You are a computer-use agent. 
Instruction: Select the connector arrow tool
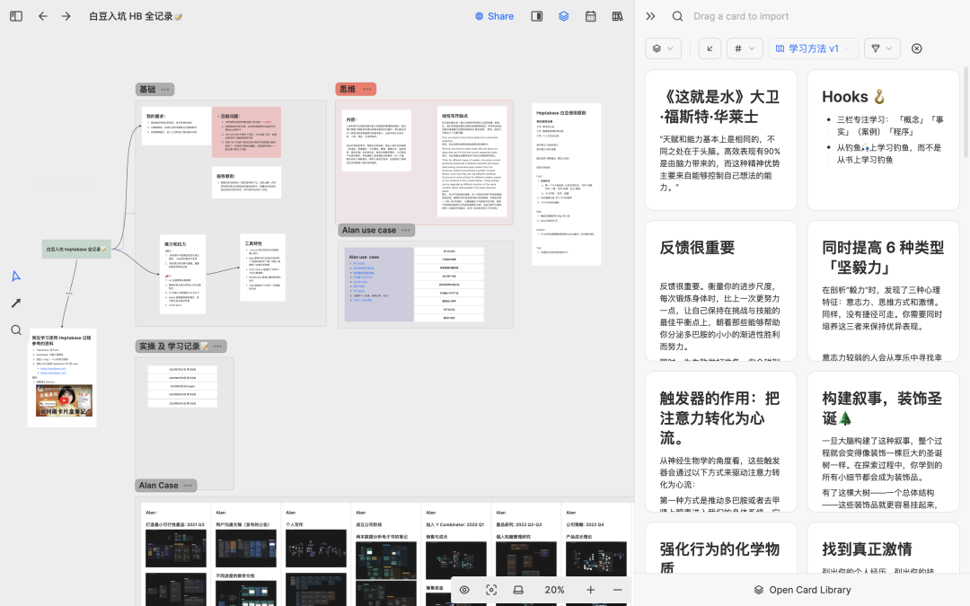tap(16, 303)
